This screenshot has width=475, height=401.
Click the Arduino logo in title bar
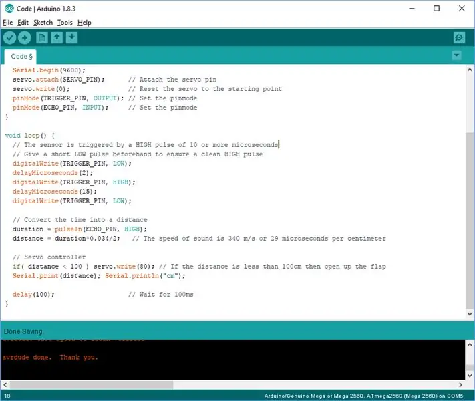click(9, 9)
